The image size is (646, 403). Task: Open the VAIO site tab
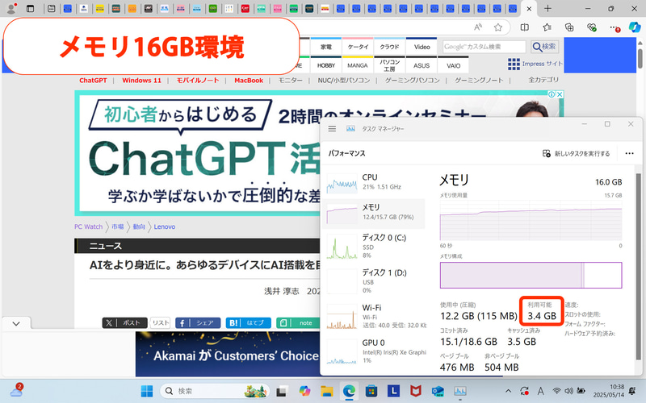click(453, 65)
